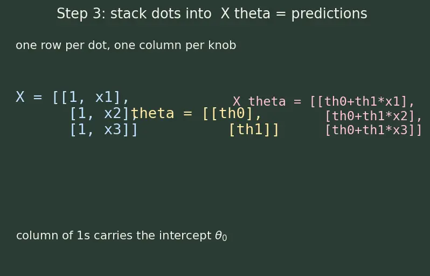Select the [th0] entry of theta

pos(232,113)
